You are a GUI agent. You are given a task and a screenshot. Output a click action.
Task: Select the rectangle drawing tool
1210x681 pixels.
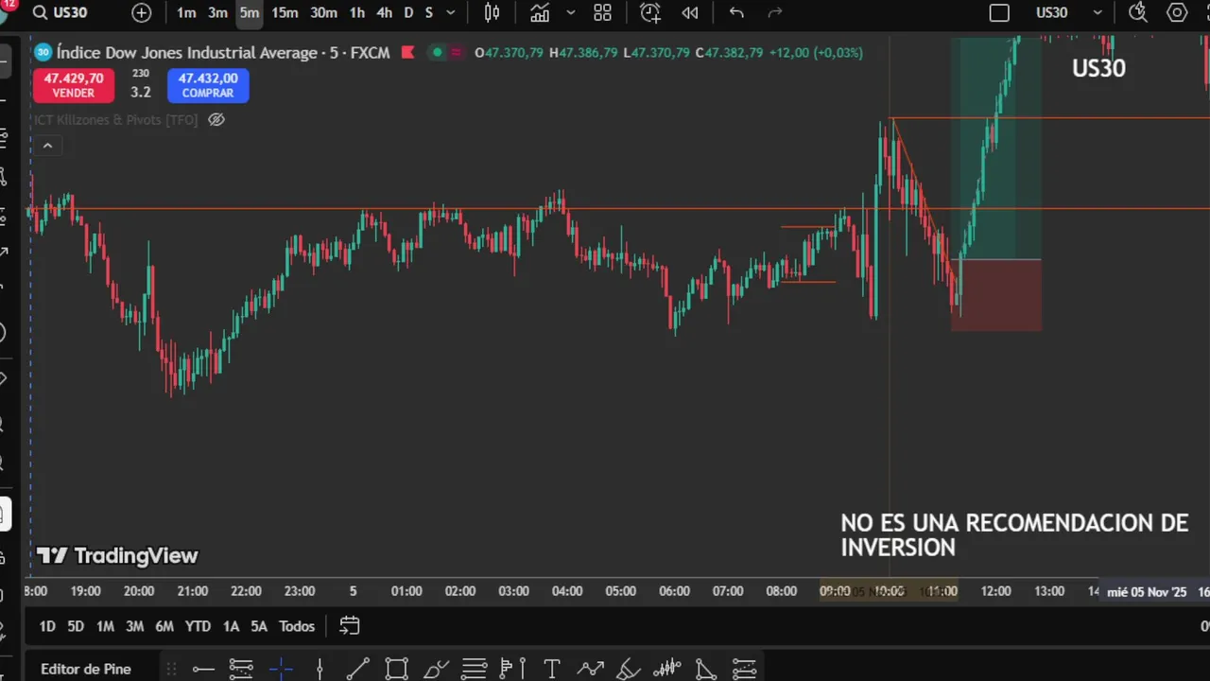pos(396,670)
